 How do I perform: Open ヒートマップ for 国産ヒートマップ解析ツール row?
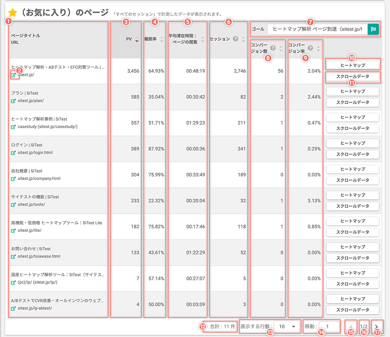click(353, 273)
